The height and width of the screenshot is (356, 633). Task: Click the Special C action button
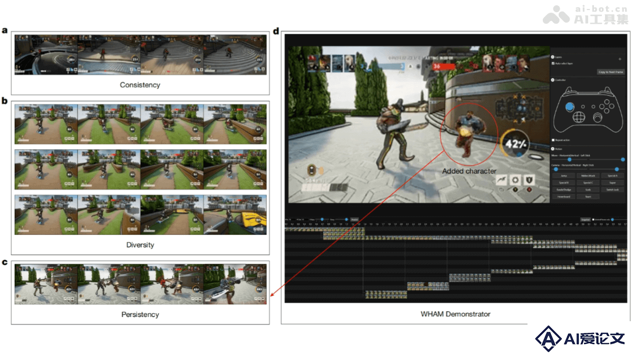click(588, 182)
